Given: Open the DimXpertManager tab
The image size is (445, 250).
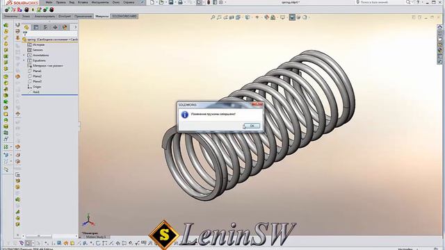Looking at the screenshot, I should point(55,27).
